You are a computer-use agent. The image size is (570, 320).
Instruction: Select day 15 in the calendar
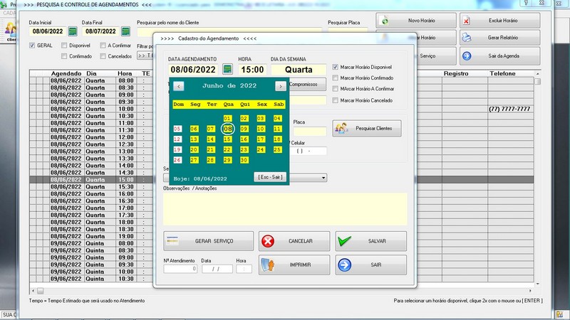227,139
